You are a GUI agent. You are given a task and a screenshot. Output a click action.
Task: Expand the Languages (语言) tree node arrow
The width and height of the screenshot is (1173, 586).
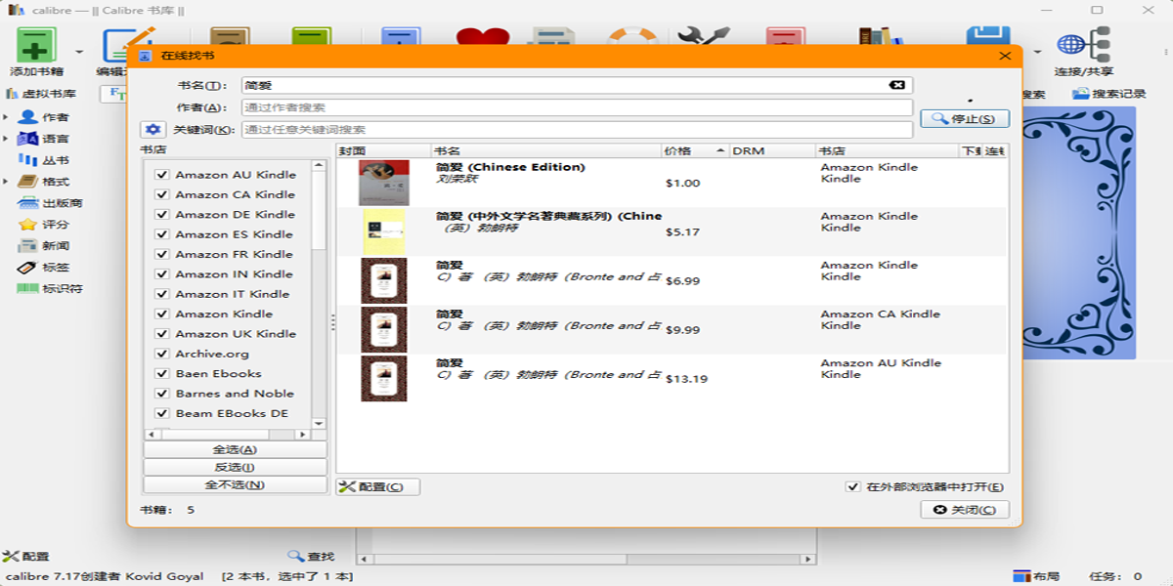coord(6,139)
